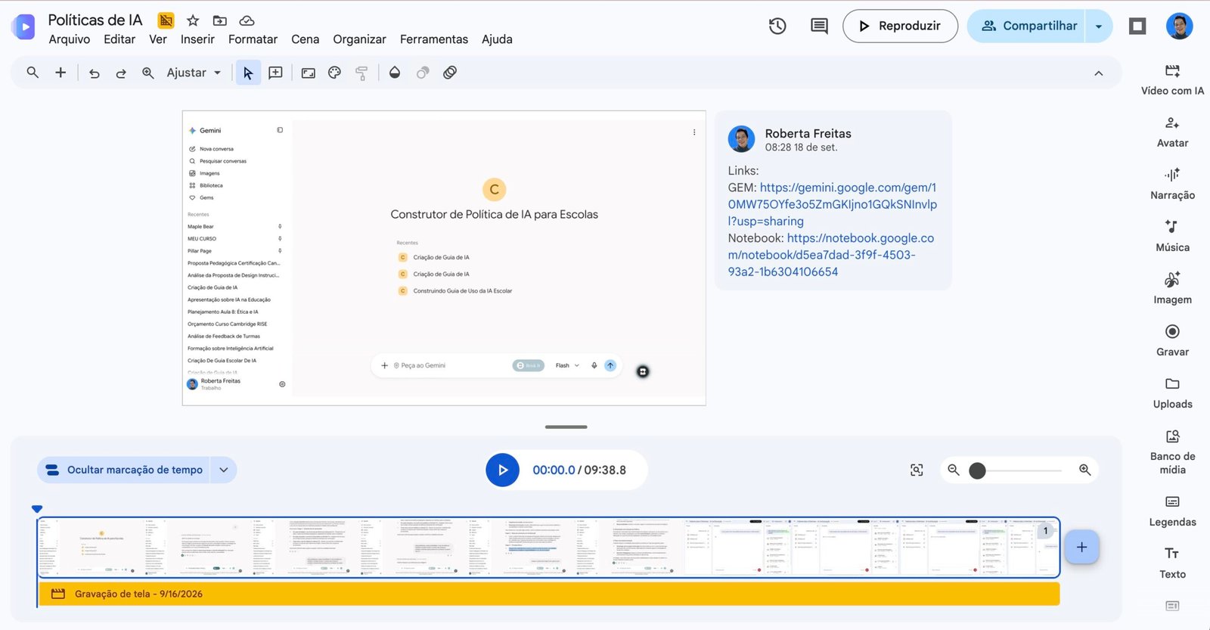The width and height of the screenshot is (1210, 630).
Task: Click the move to folder icon
Action: click(220, 20)
